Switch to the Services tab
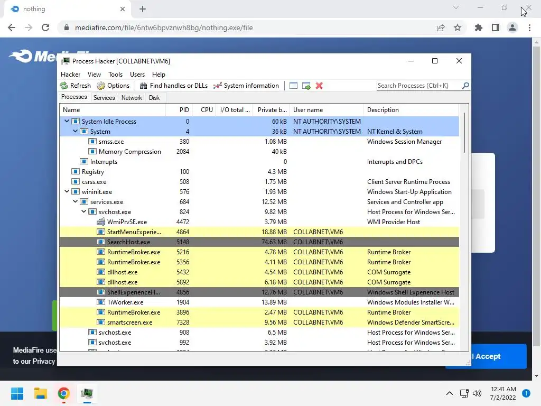This screenshot has height=406, width=541. tap(104, 98)
